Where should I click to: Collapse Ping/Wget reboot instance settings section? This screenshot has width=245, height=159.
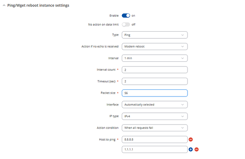(4, 6)
